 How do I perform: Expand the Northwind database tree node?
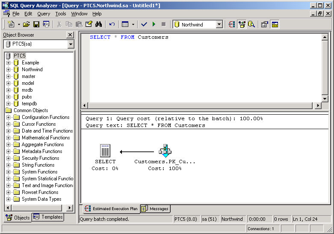(x=8, y=69)
